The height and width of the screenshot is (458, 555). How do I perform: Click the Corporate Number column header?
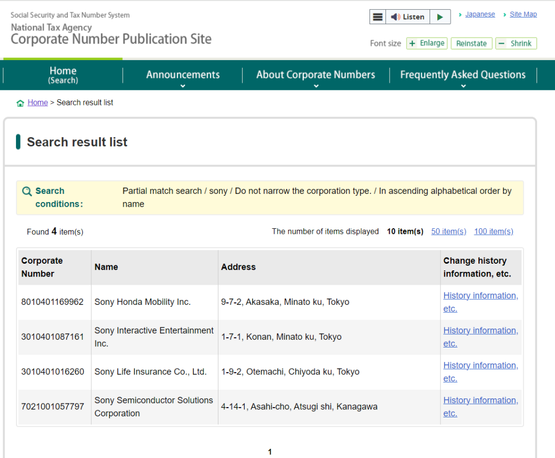55,267
